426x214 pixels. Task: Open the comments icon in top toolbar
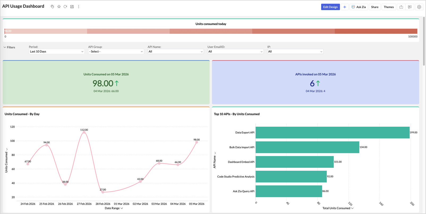point(410,7)
